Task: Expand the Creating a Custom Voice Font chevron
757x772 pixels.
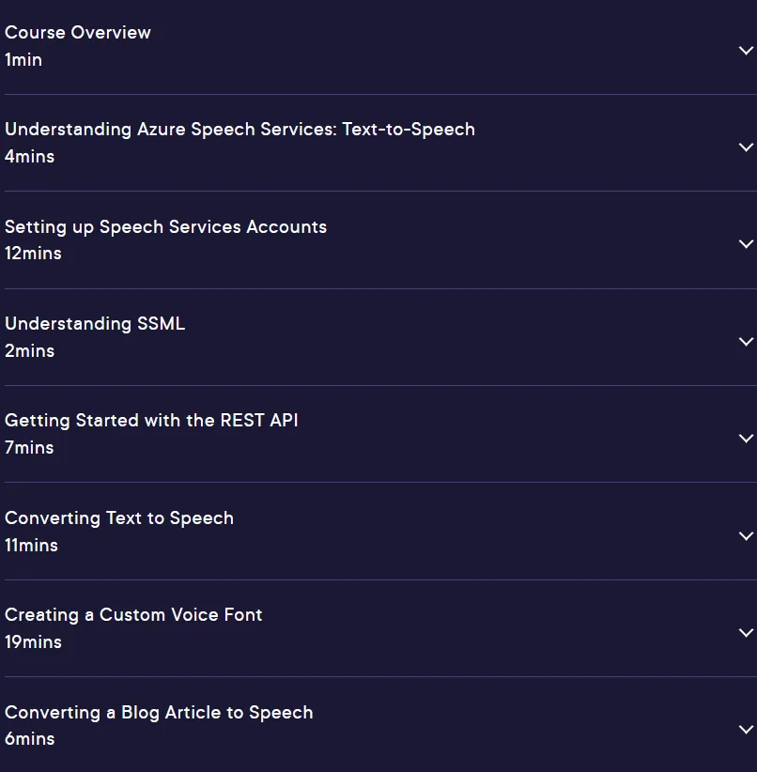Action: click(746, 633)
